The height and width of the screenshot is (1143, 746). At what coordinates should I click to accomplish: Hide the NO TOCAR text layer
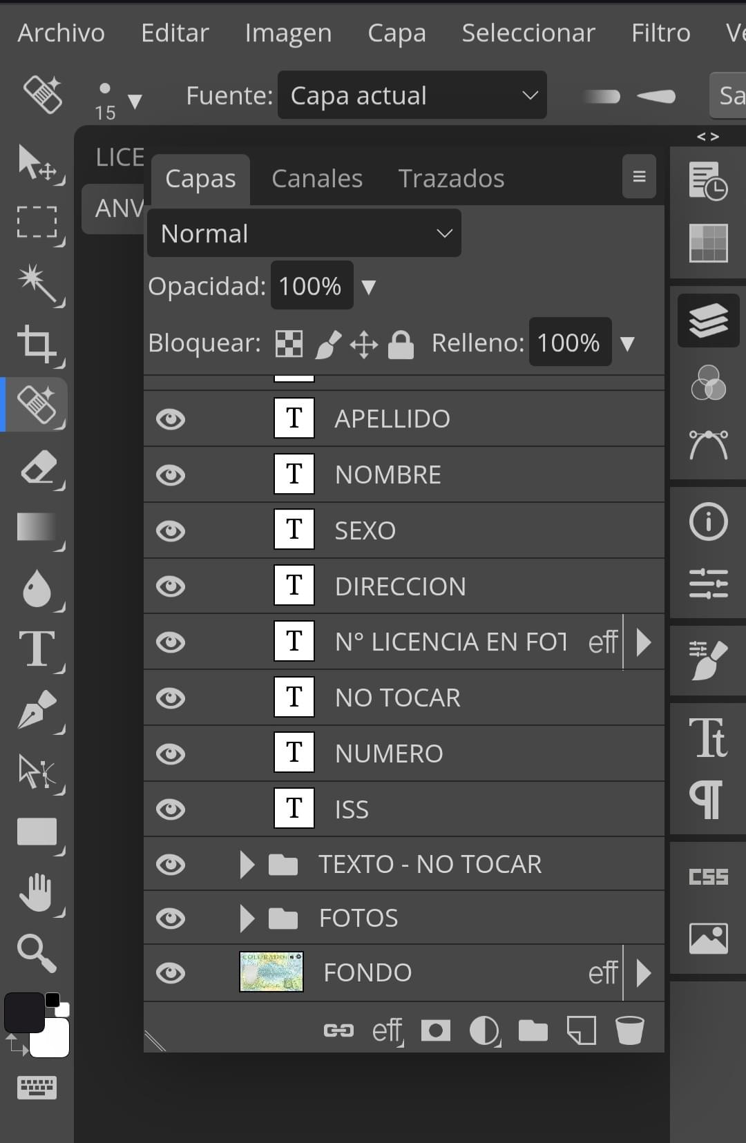tap(171, 698)
